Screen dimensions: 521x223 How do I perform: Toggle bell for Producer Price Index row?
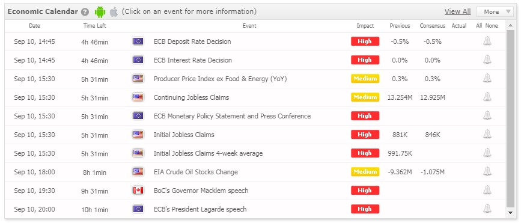(487, 78)
